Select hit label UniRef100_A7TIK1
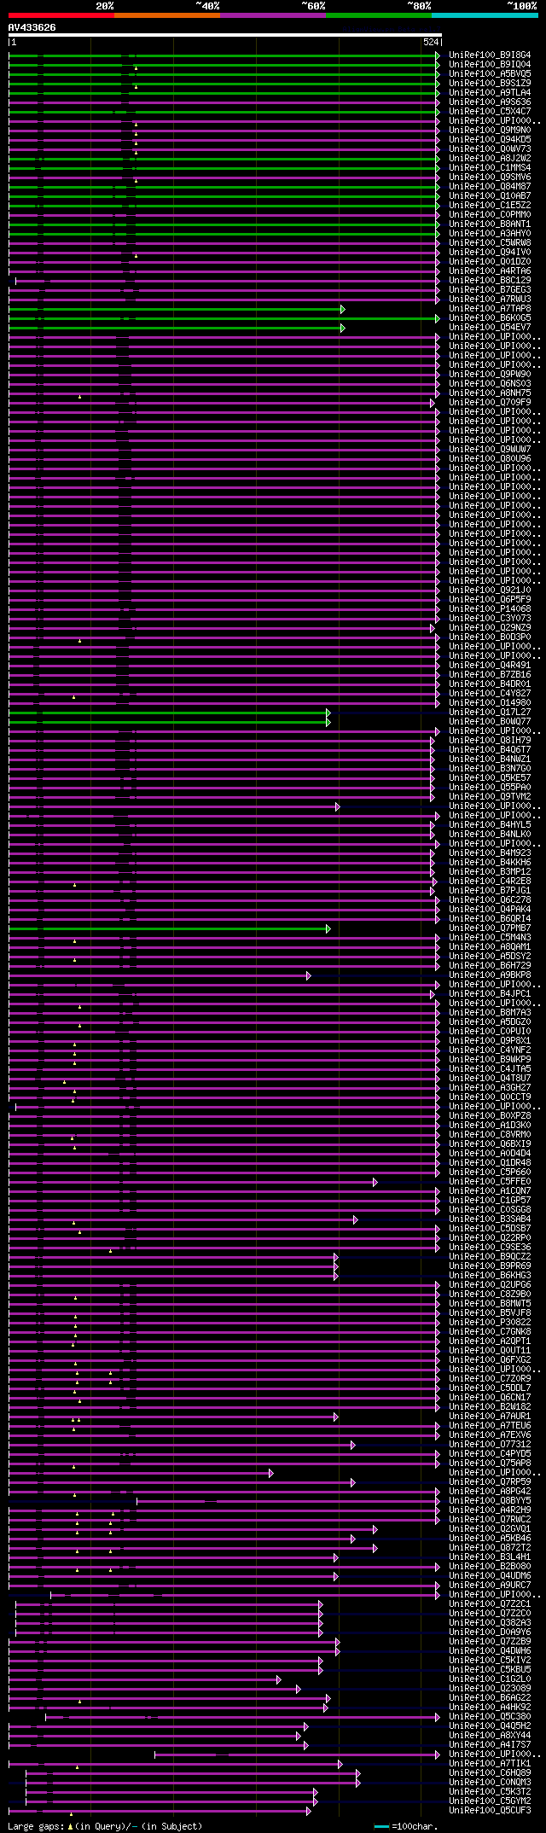The height and width of the screenshot is (1833, 546). click(490, 1763)
